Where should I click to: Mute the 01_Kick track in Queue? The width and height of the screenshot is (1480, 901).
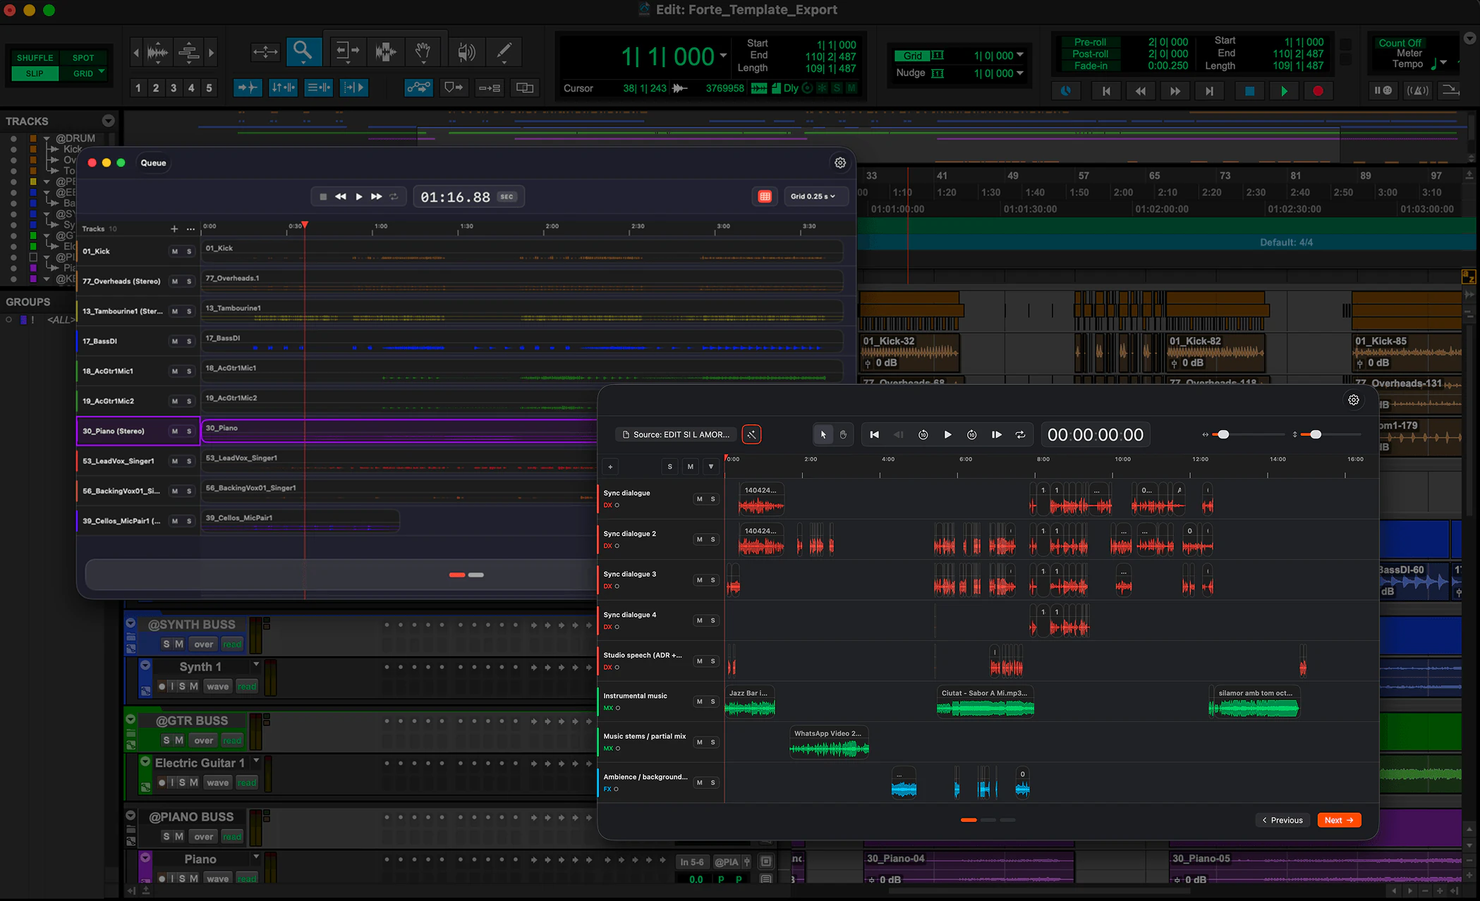(x=175, y=252)
